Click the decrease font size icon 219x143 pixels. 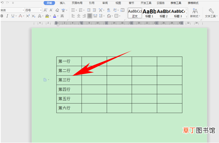point(51,10)
